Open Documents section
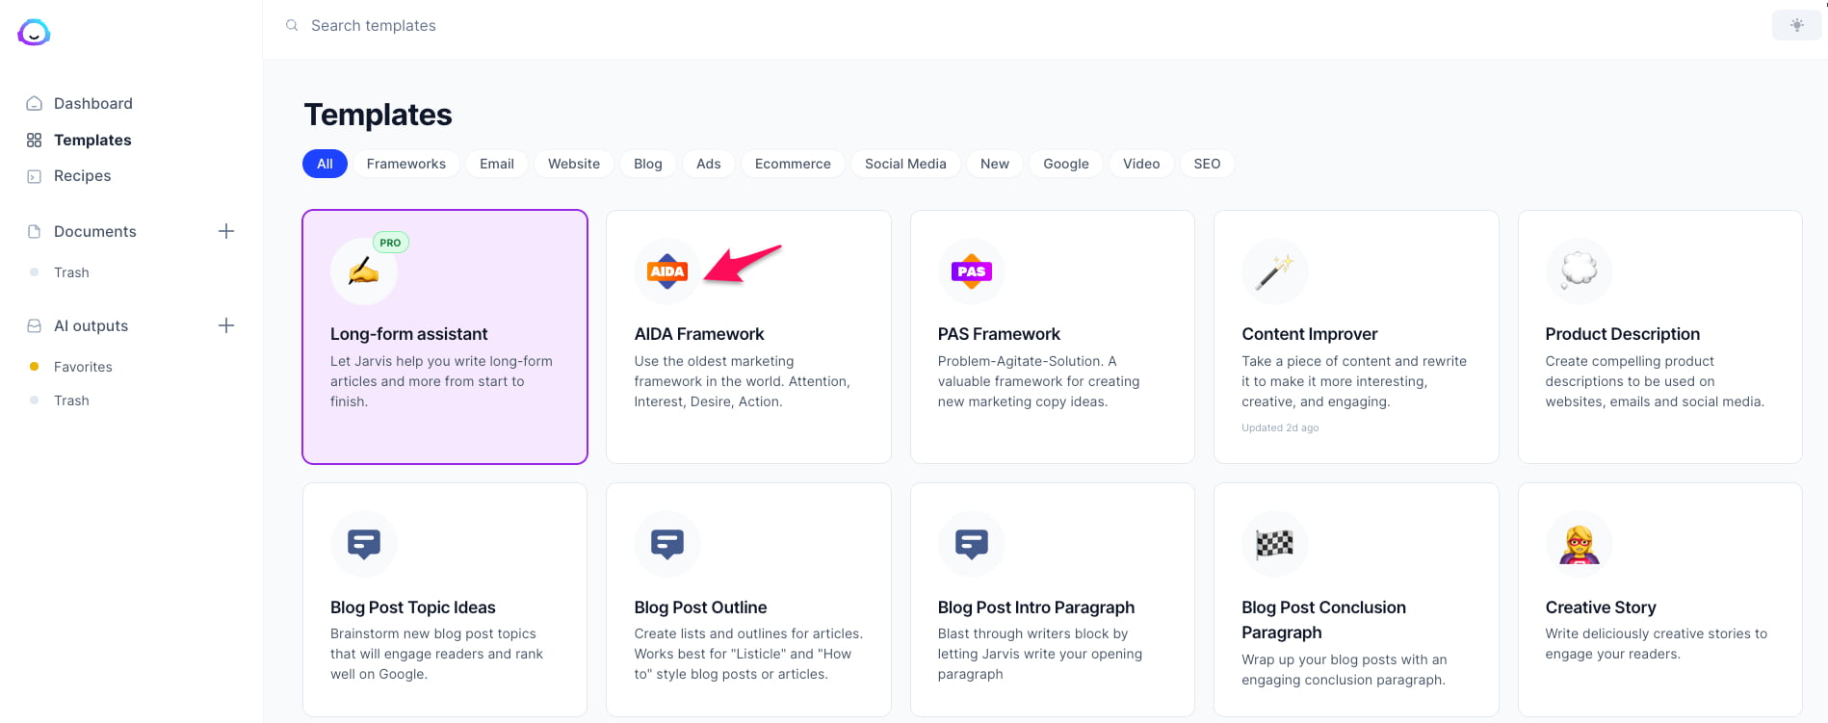1828x723 pixels. (x=95, y=231)
